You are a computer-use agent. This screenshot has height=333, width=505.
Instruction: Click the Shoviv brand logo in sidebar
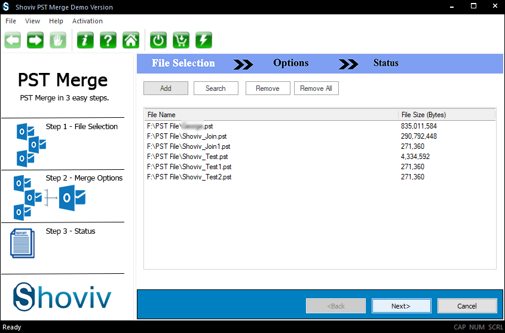(x=62, y=297)
